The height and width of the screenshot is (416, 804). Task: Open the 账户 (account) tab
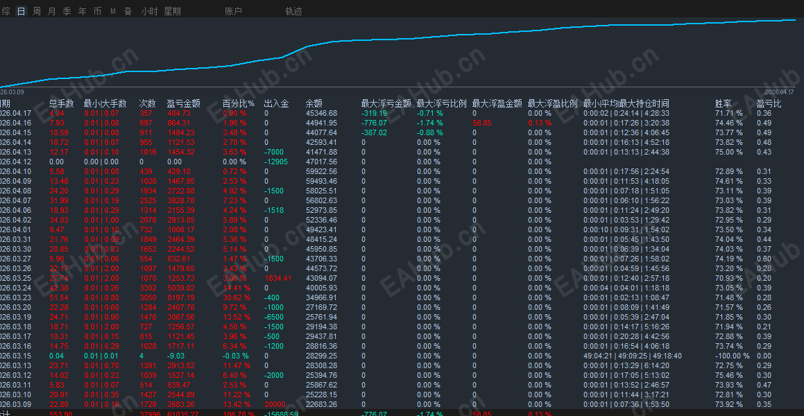(233, 11)
